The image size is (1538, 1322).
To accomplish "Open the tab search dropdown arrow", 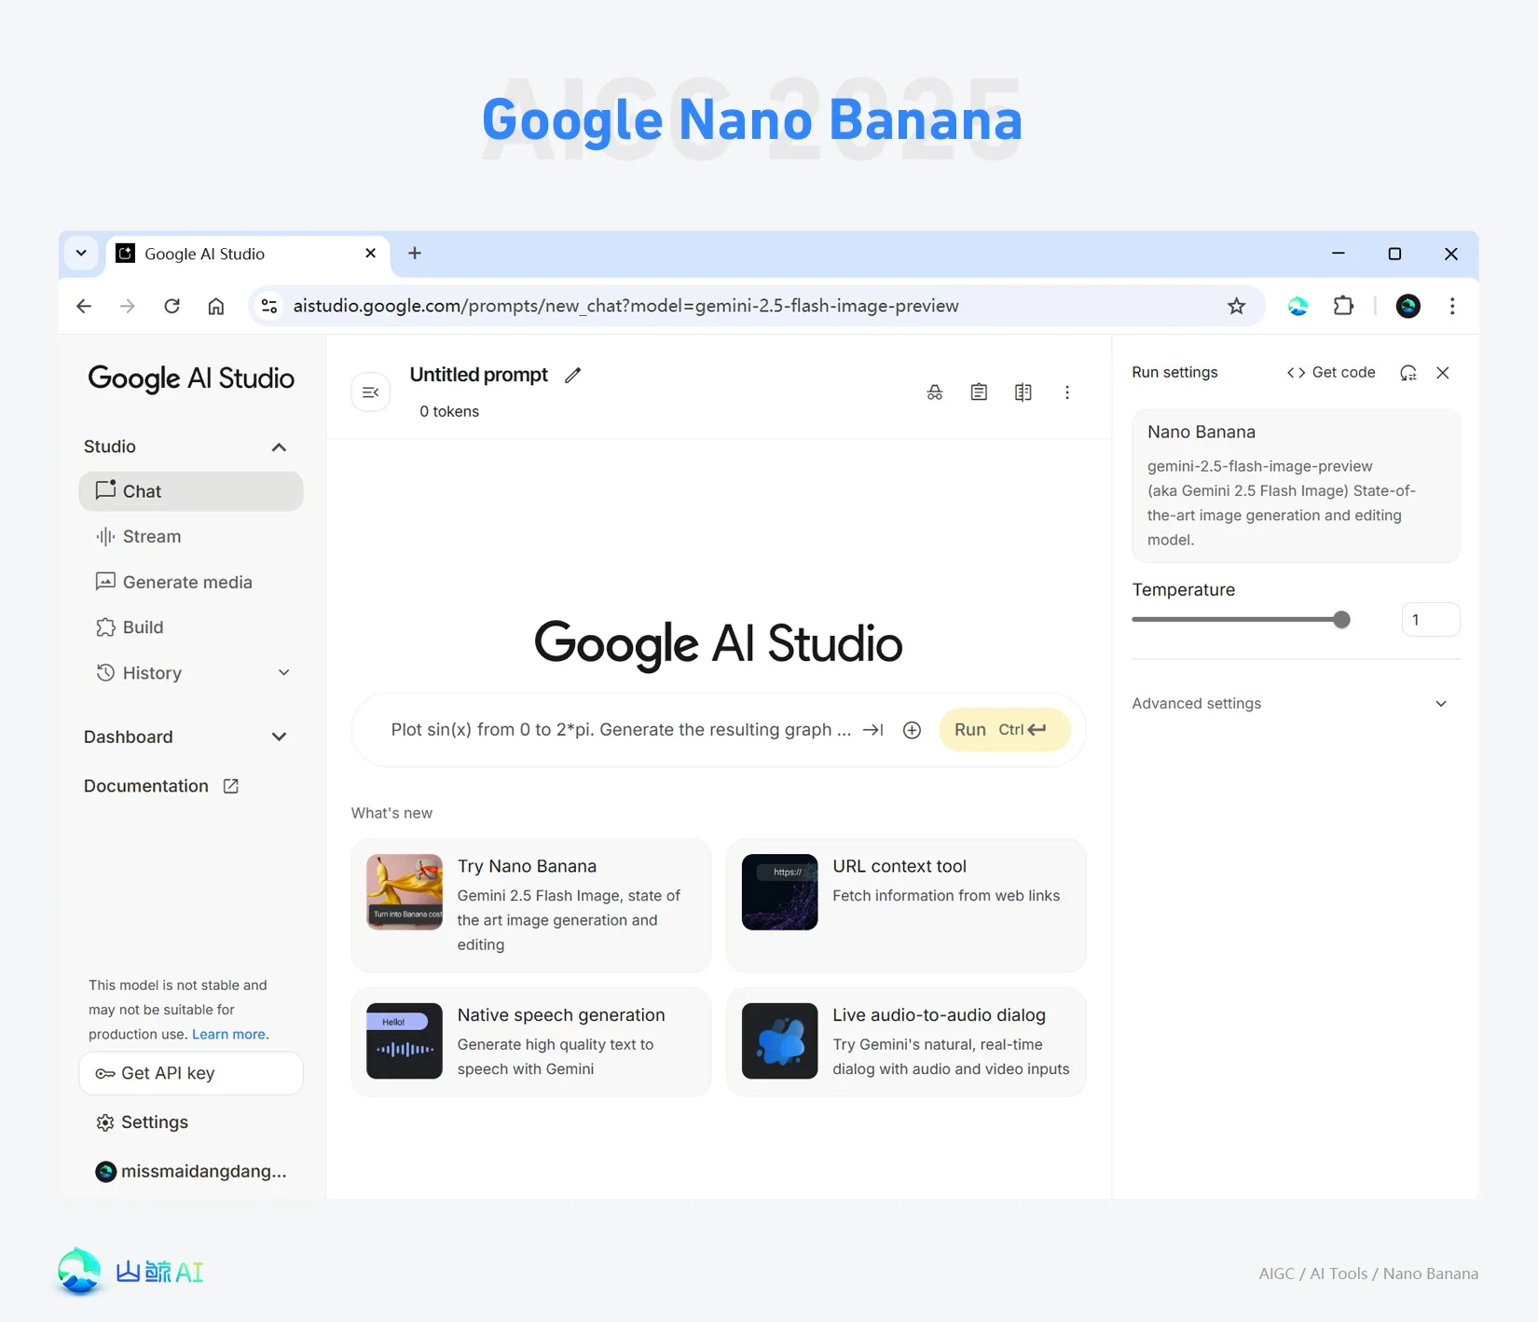I will [x=81, y=254].
